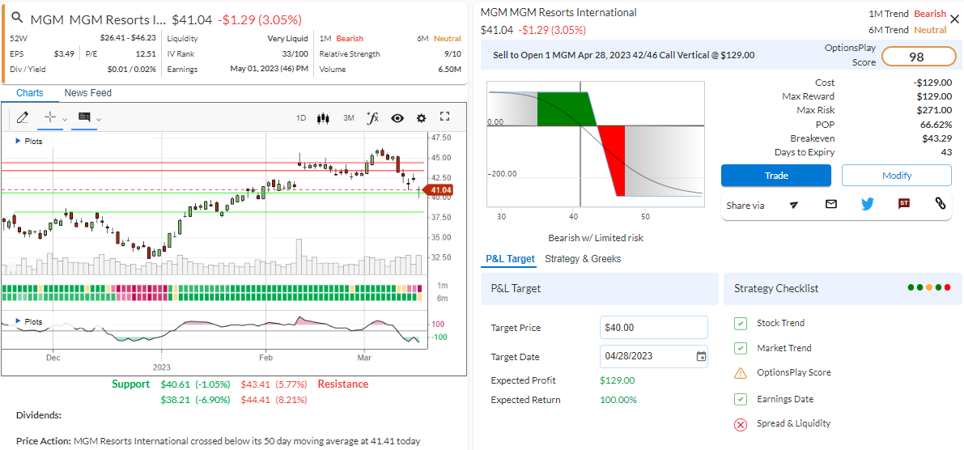964x450 pixels.
Task: Click the Liquidity Very Liquid value
Action: [287, 38]
